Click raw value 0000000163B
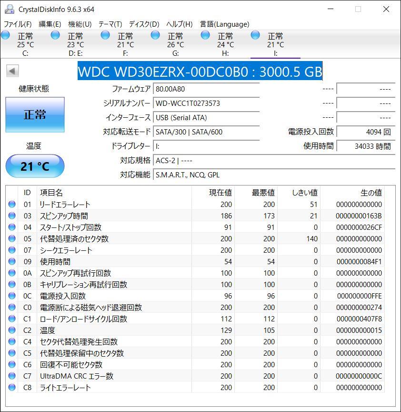 (x=359, y=216)
